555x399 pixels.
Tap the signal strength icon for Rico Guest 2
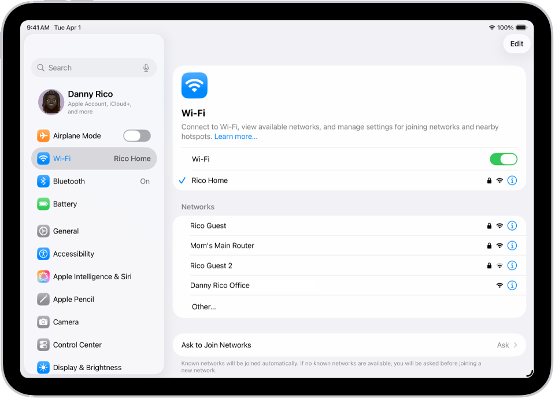499,265
